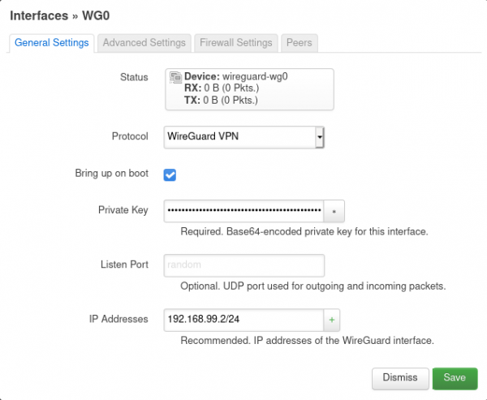Open the Protocol WireGuard VPN dropdown

[x=239, y=137]
